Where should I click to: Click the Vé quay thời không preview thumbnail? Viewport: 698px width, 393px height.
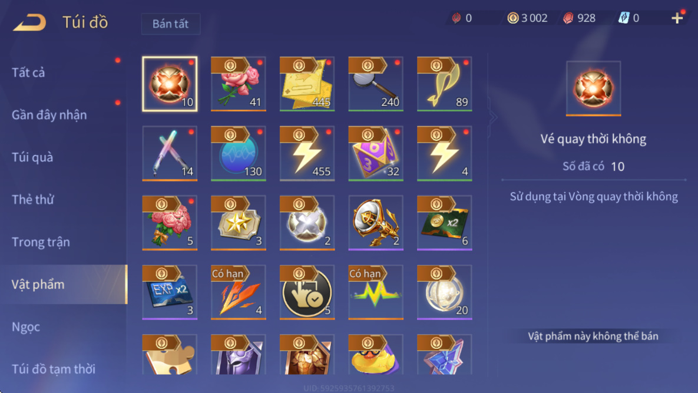(x=593, y=88)
